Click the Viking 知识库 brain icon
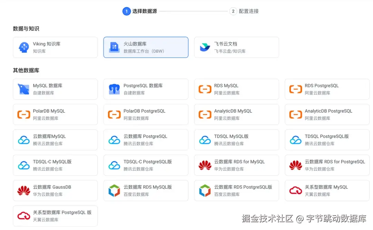This screenshot has height=230, width=373. 24,47
